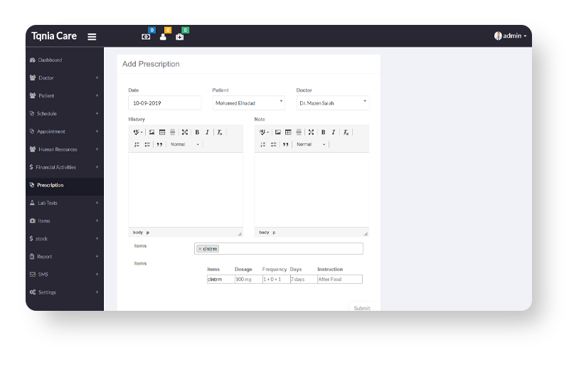Open the Doctor dropdown
This screenshot has width=569, height=367.
(332, 103)
